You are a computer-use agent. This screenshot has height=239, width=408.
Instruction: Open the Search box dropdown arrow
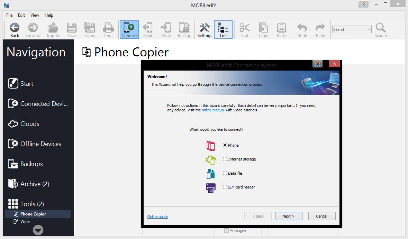[x=369, y=29]
